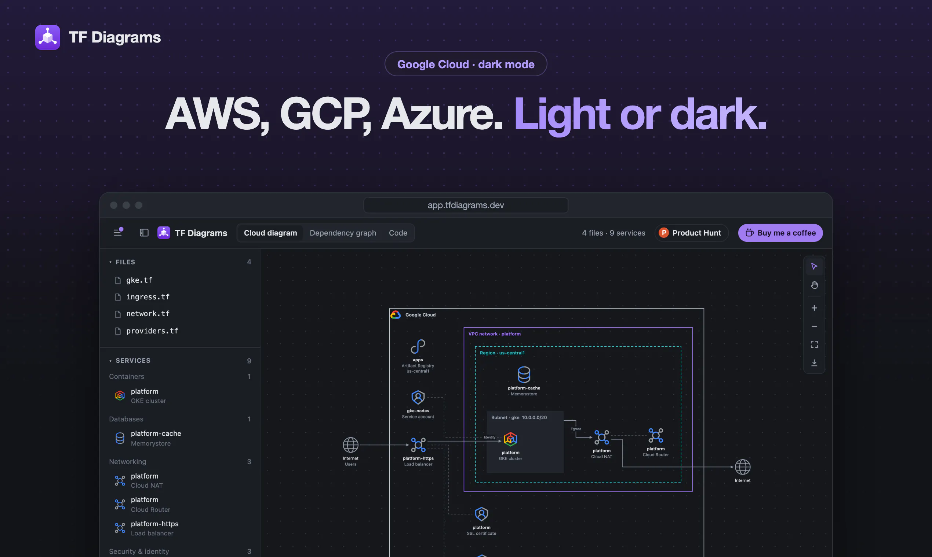This screenshot has width=932, height=557.
Task: Click the platform Cloud Router diagram node
Action: click(x=655, y=443)
